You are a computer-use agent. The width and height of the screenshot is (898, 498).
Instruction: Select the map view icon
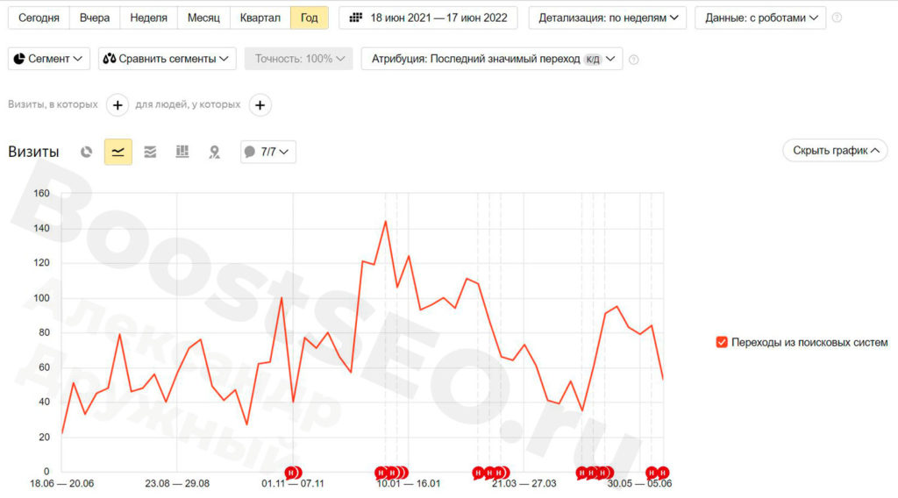[214, 152]
